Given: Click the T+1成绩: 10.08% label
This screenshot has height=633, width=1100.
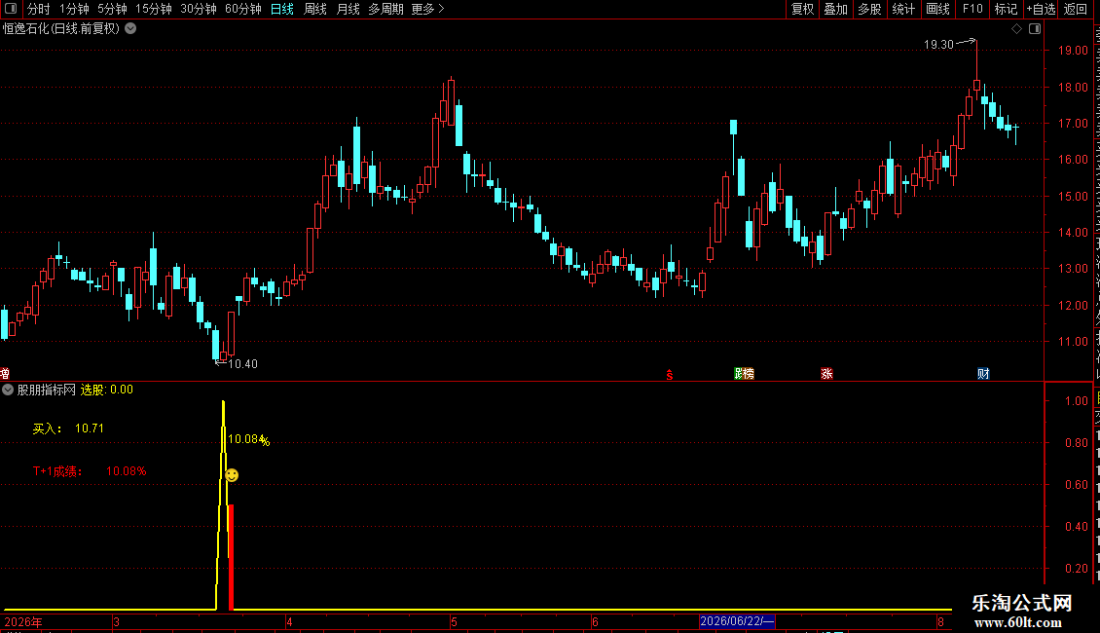Looking at the screenshot, I should coord(90,471).
